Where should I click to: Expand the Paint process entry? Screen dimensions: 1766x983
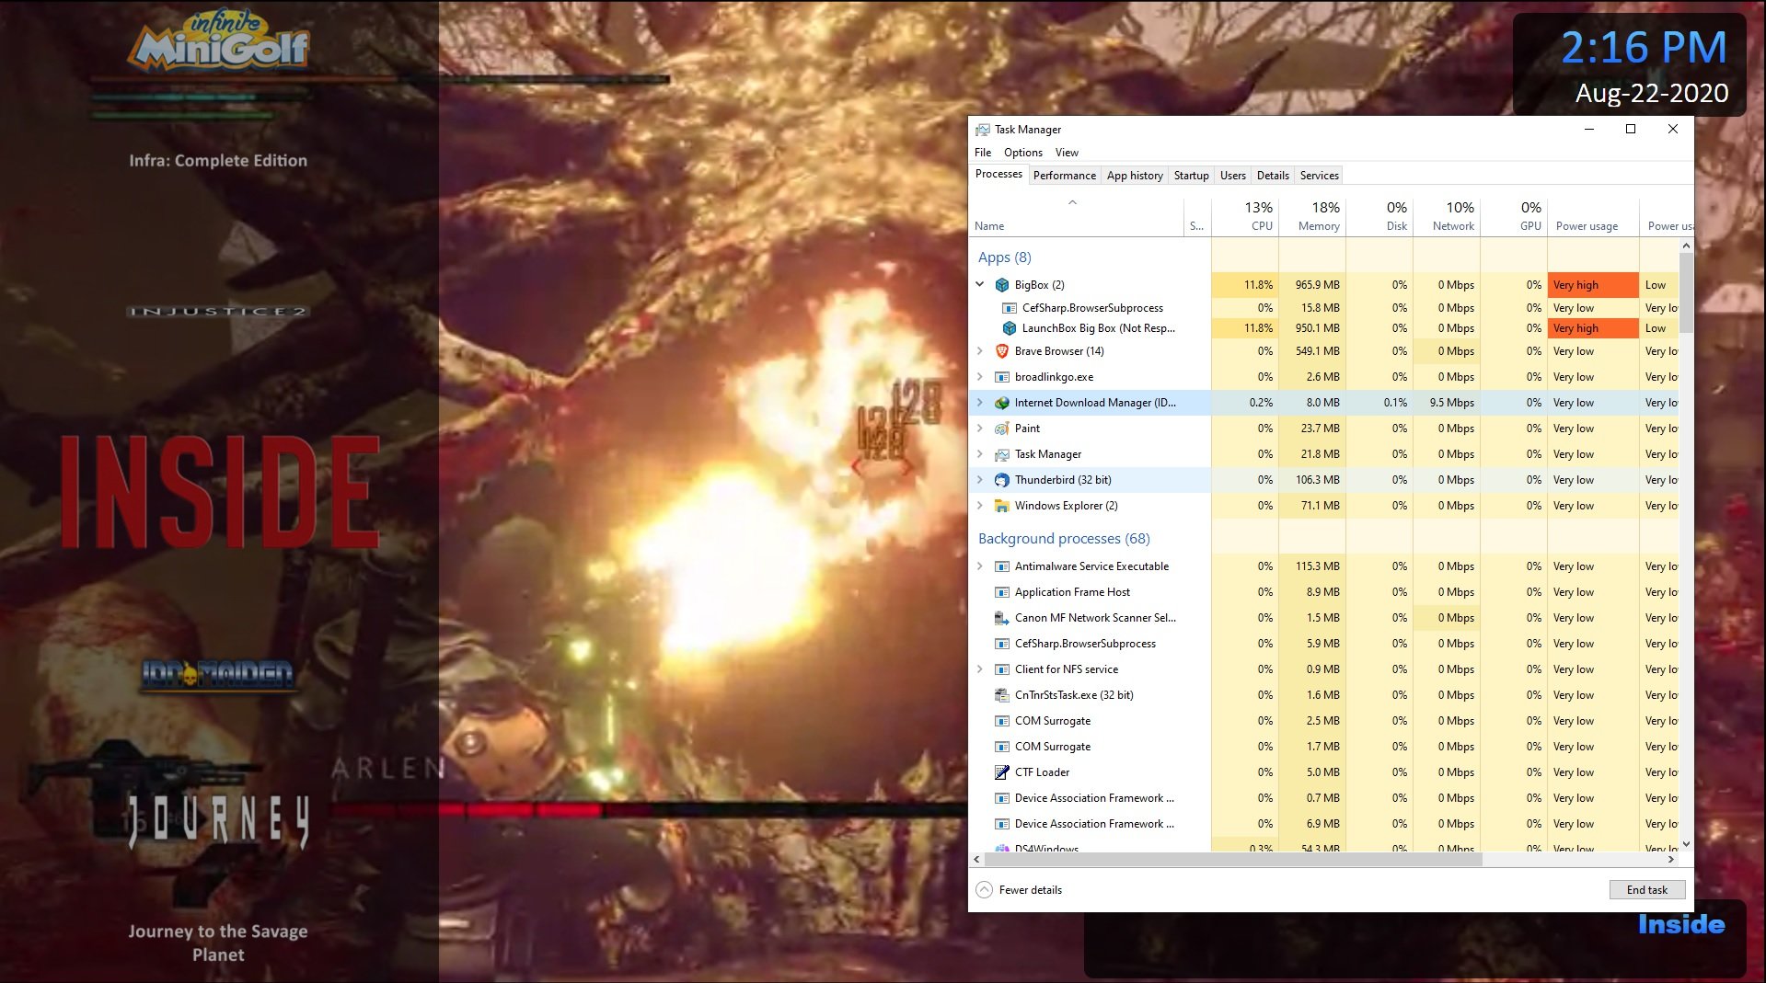tap(980, 429)
